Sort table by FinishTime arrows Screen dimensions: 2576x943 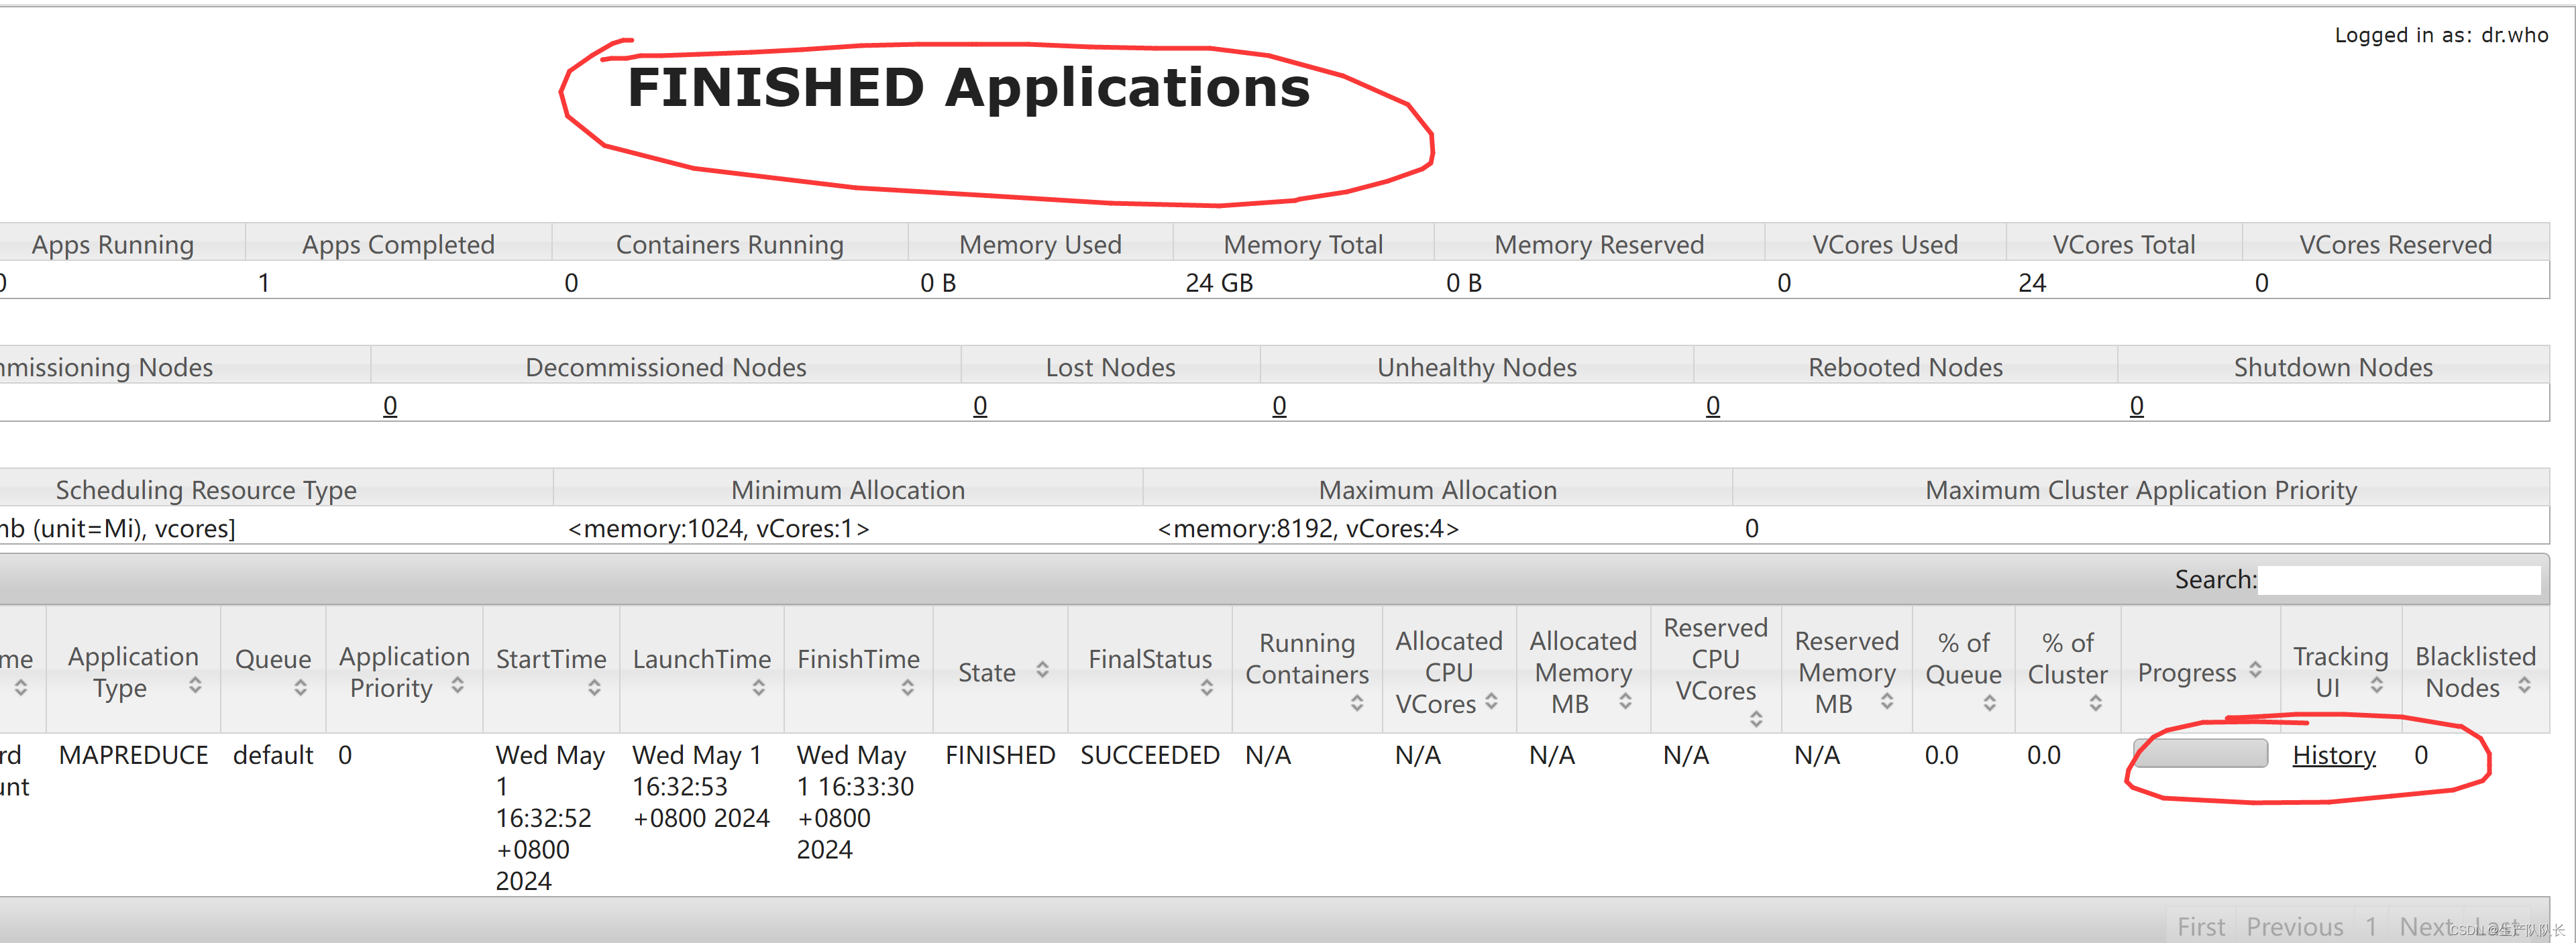point(907,688)
